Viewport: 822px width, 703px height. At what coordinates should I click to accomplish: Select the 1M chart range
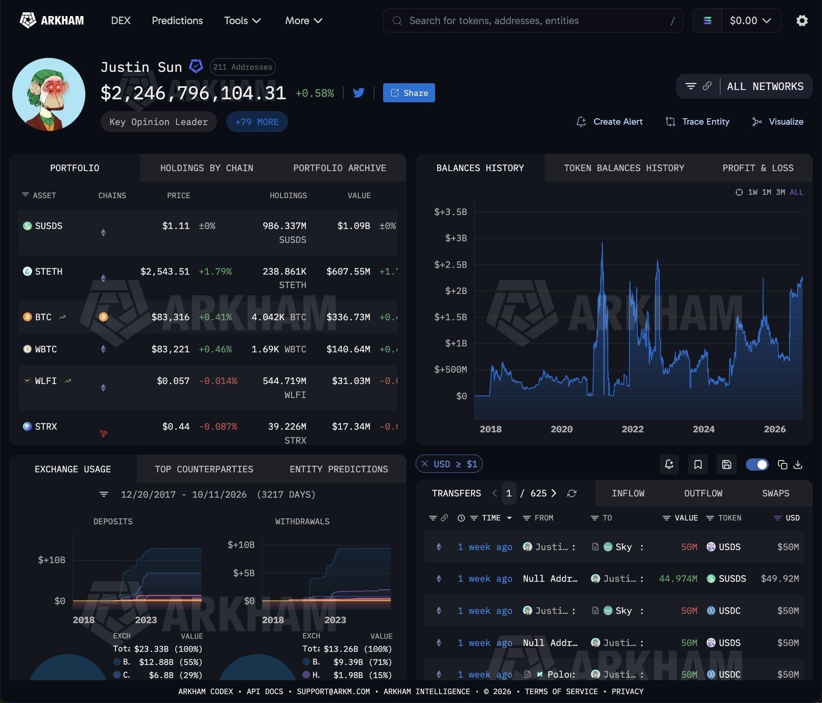point(767,192)
